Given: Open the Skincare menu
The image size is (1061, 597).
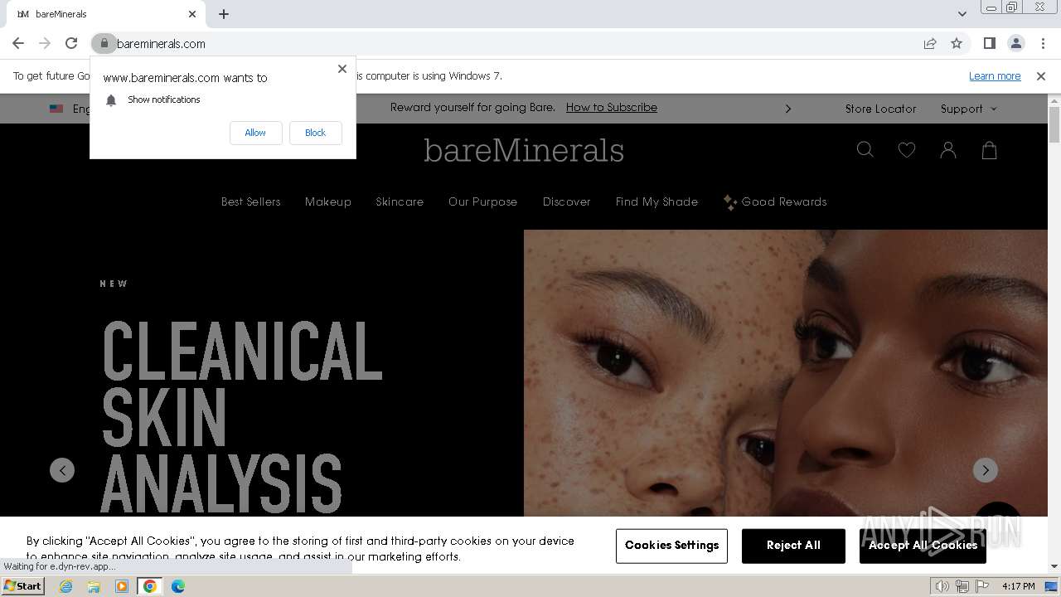Looking at the screenshot, I should (400, 201).
